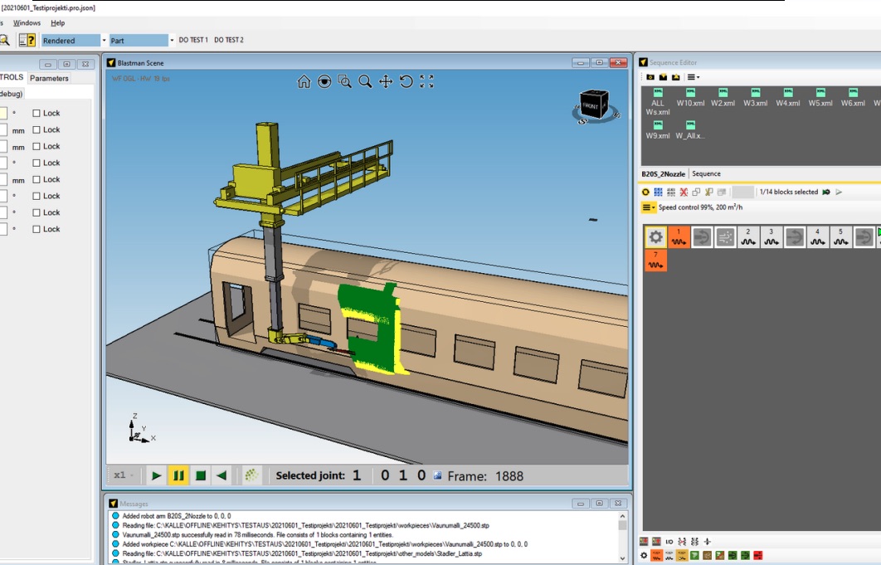Enable the first Lock checkbox
Screen dimensions: 881x565
[37, 114]
